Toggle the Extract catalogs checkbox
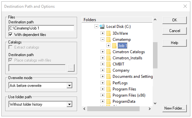The width and height of the screenshot is (192, 118). (10, 47)
